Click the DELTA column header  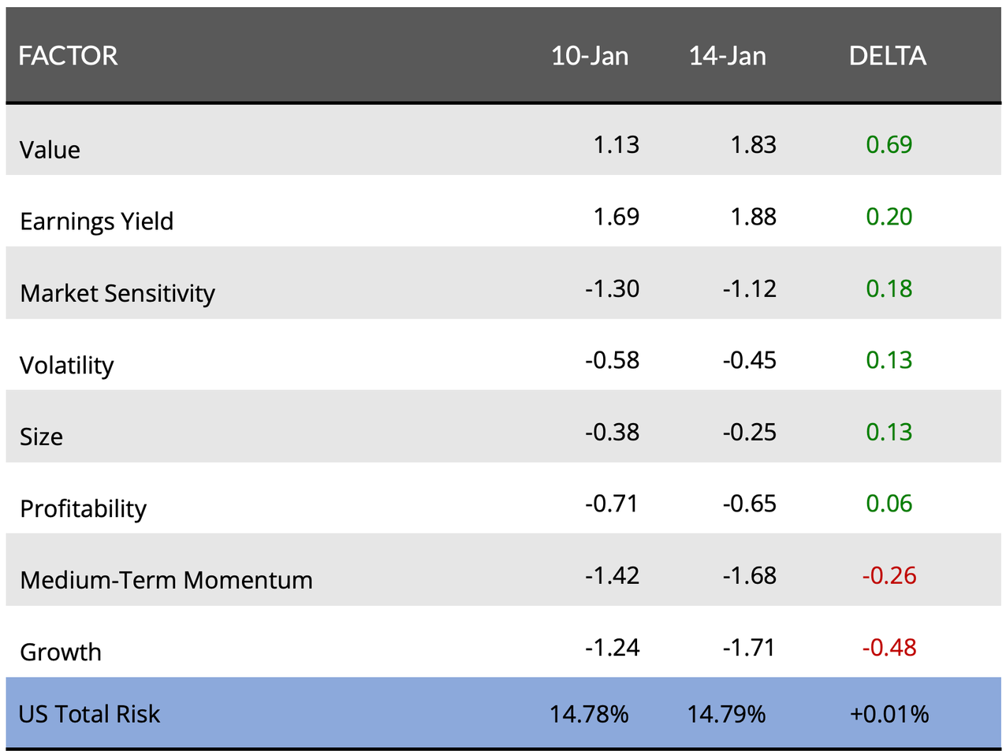(887, 56)
